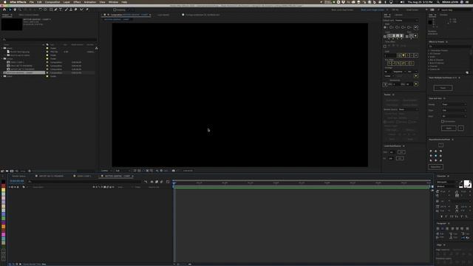This screenshot has width=473, height=266.
Task: Enable the Snapping checkbox in toolbar
Action: coord(115,10)
